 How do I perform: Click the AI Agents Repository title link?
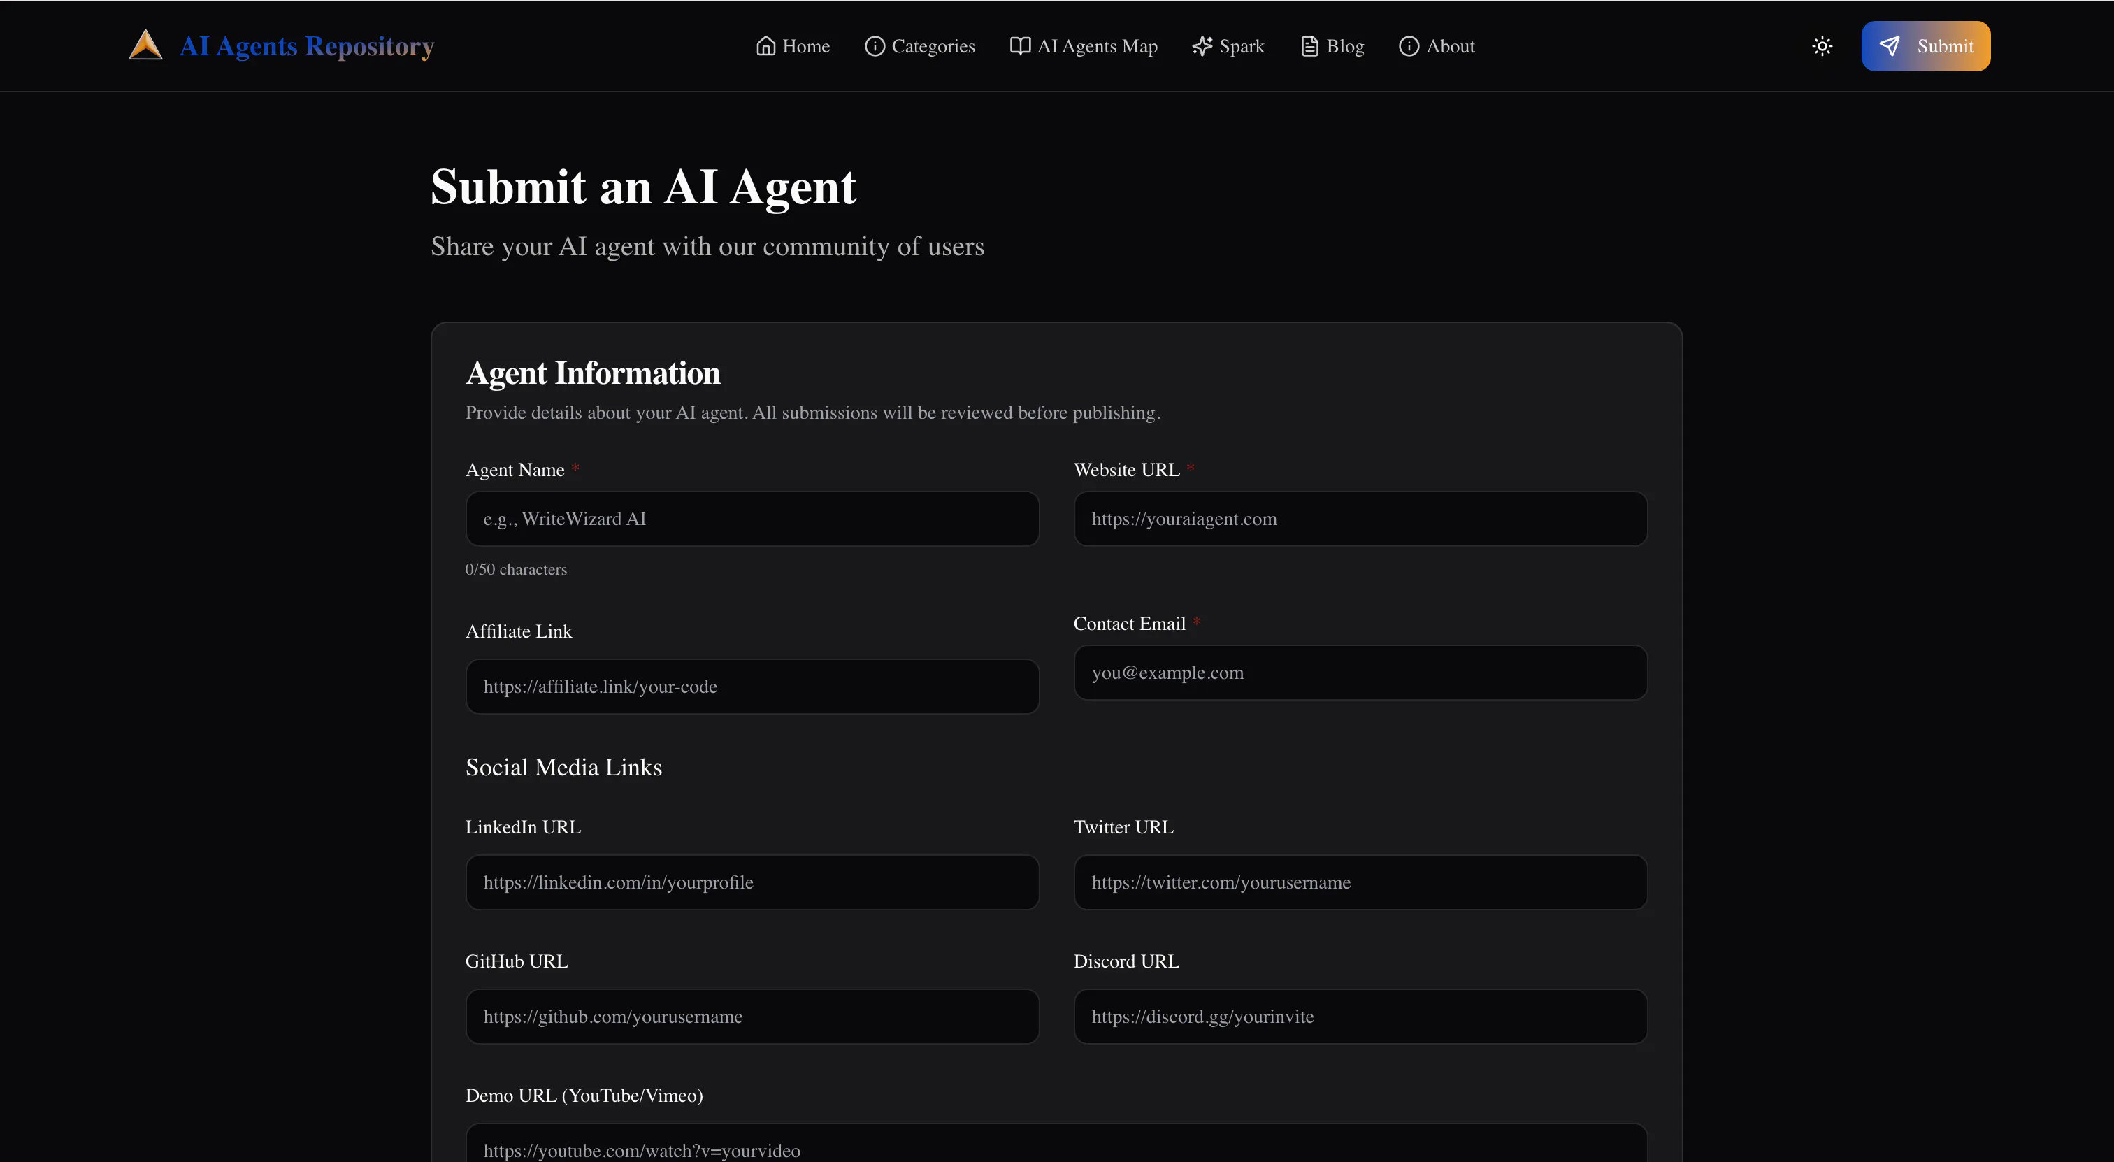coord(306,46)
